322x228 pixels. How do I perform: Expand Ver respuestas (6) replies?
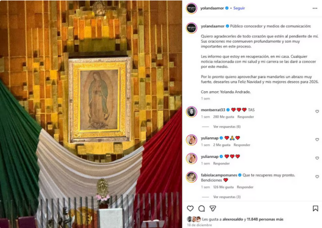point(227,127)
